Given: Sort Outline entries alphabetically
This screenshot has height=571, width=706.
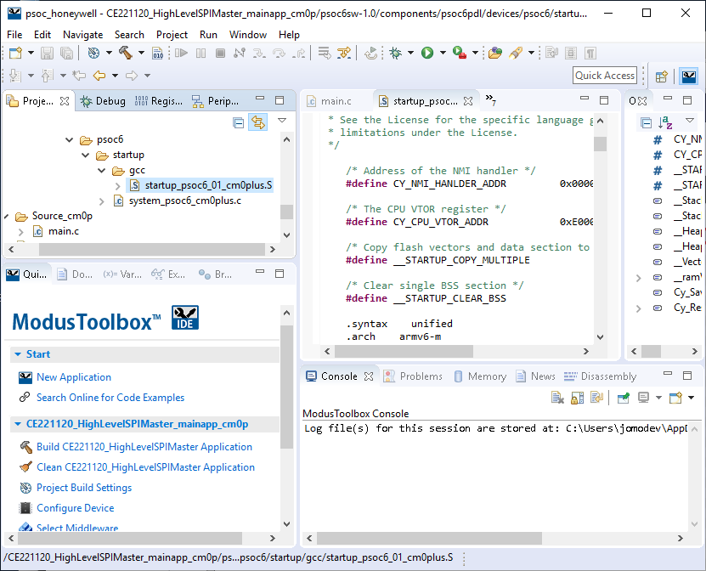Looking at the screenshot, I should [666, 123].
